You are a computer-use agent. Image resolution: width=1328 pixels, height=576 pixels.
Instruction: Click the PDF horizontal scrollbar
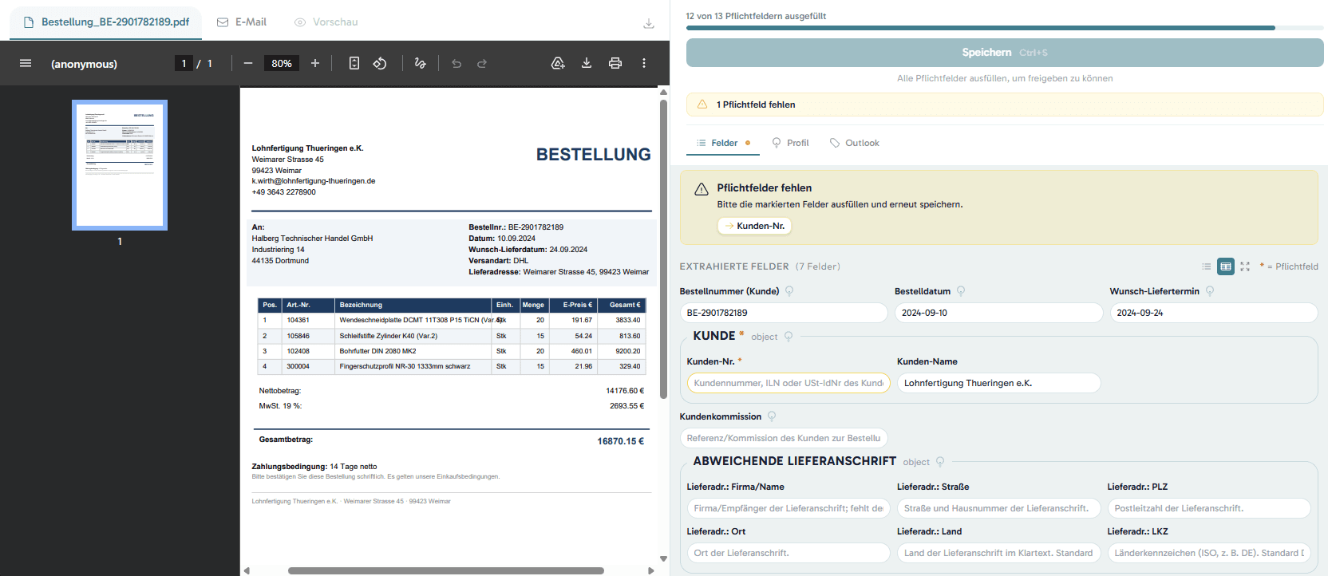pos(445,570)
